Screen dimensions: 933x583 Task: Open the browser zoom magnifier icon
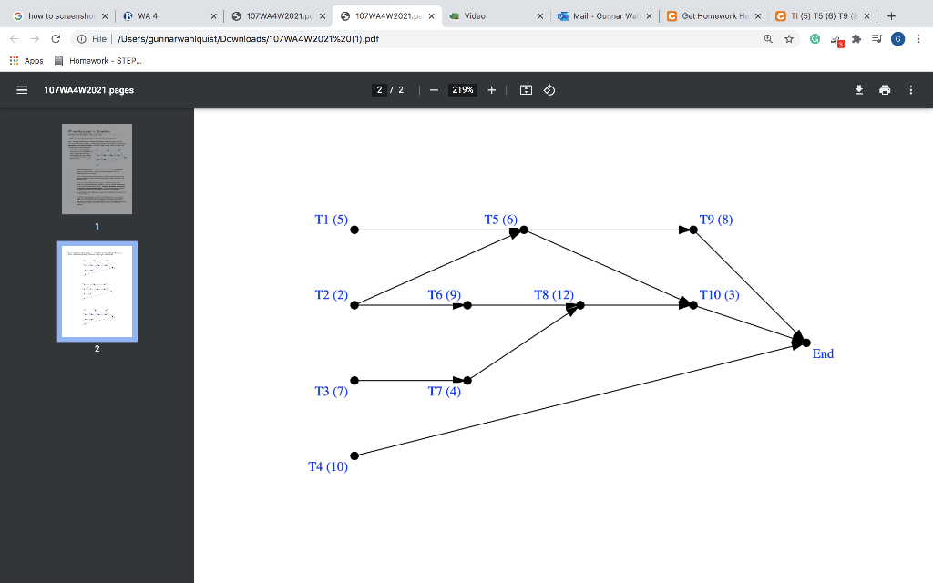coord(768,38)
